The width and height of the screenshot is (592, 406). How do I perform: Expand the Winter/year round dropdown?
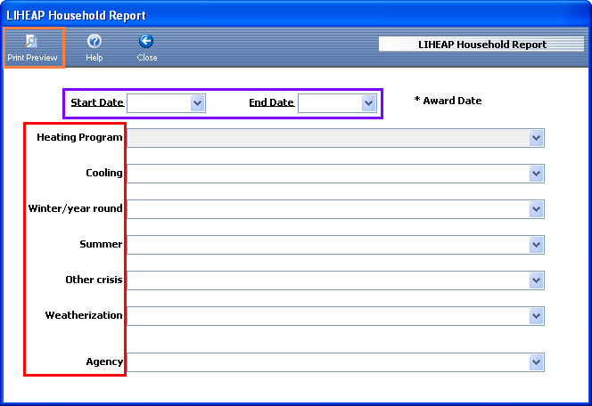[536, 209]
